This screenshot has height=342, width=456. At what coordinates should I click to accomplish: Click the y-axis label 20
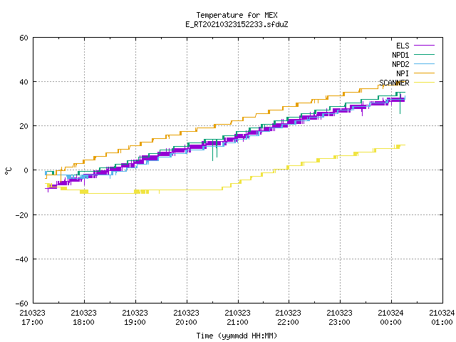(24, 126)
